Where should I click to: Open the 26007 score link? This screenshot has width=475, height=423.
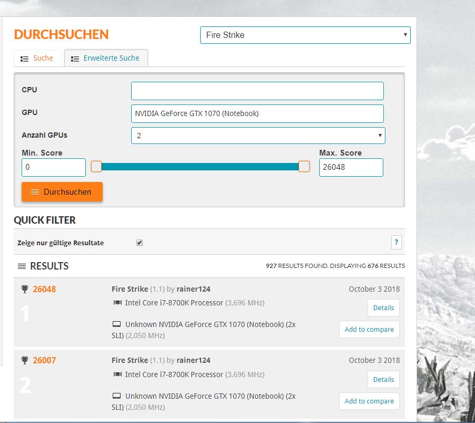[x=44, y=360]
